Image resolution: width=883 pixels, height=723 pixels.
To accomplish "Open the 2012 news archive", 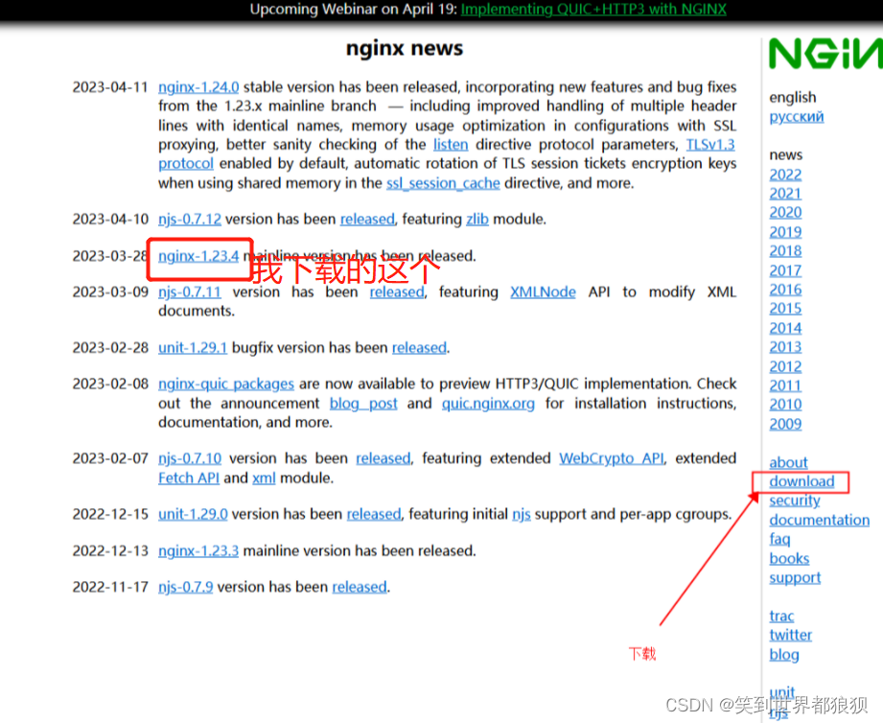I will [x=785, y=366].
